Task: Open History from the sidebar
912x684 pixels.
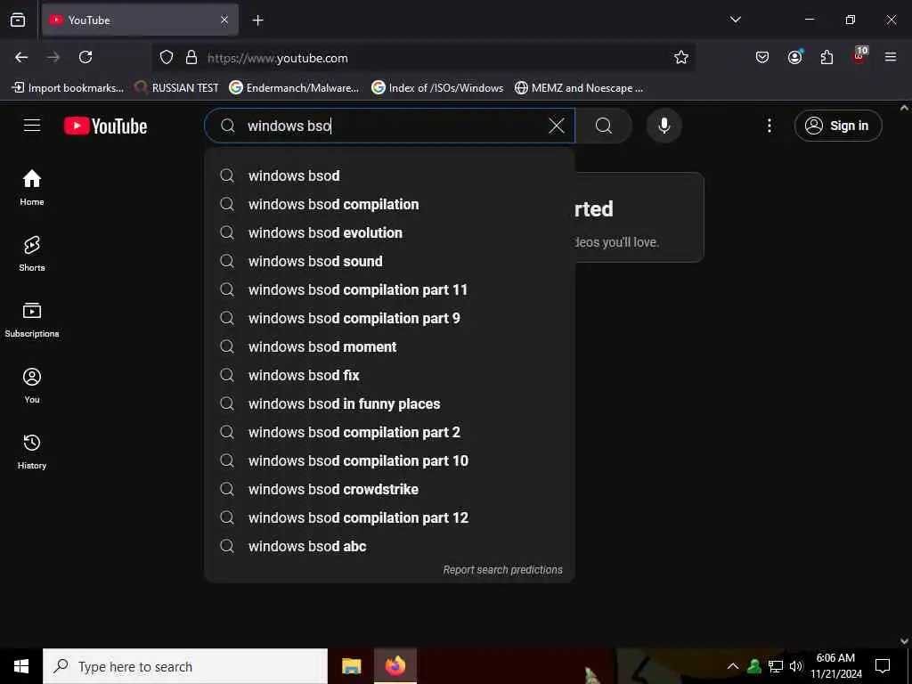Action: click(x=32, y=452)
